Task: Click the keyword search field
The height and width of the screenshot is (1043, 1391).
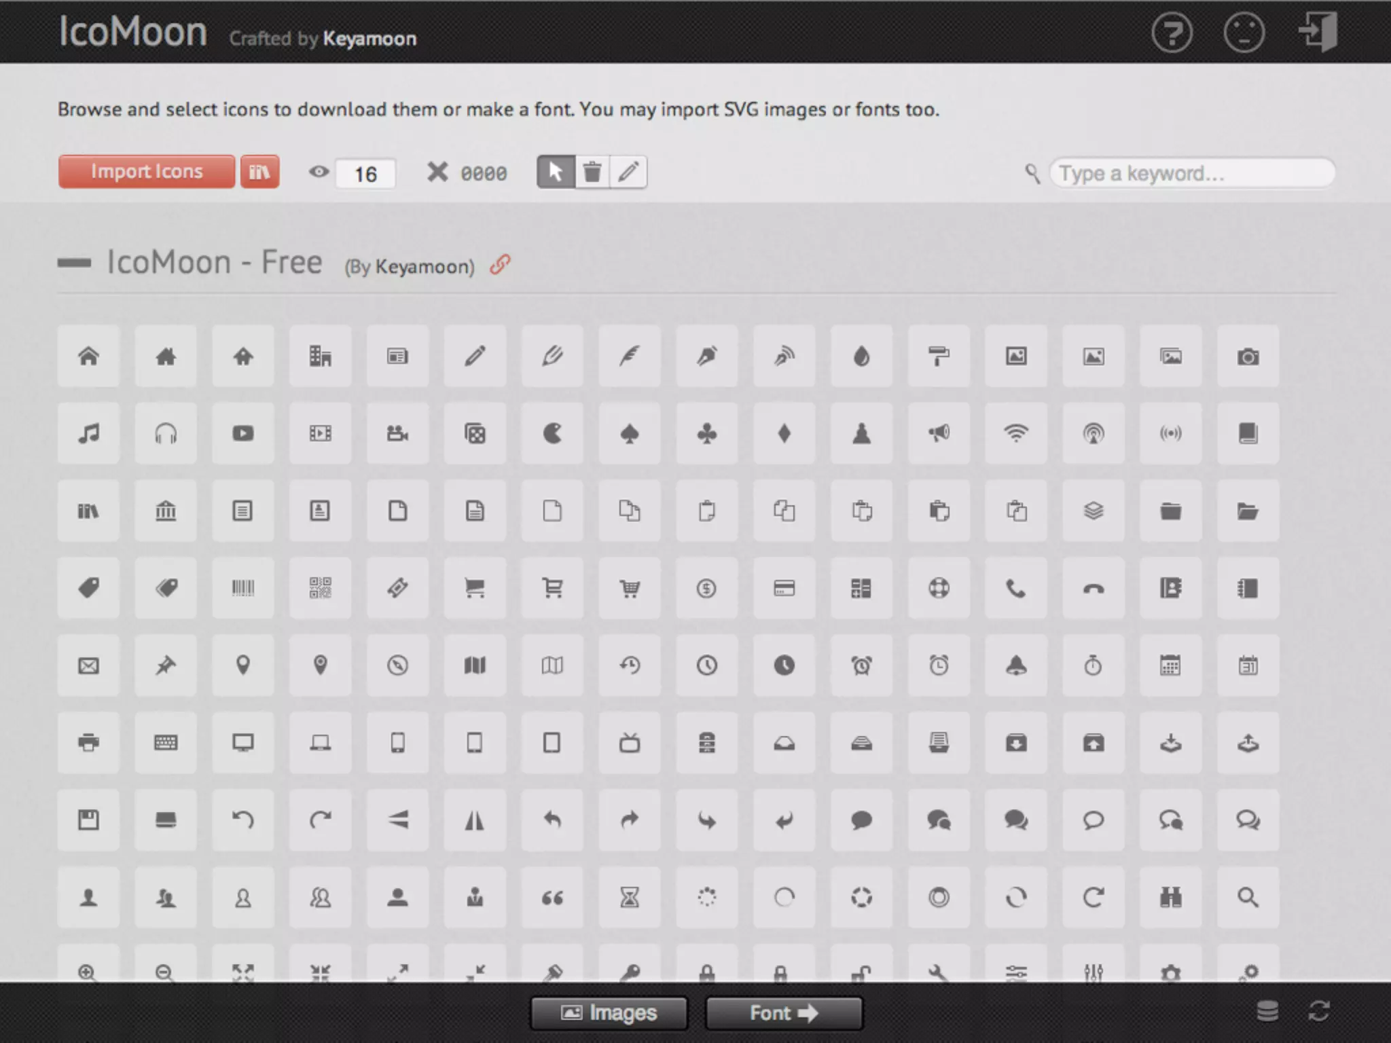Action: pos(1192,173)
